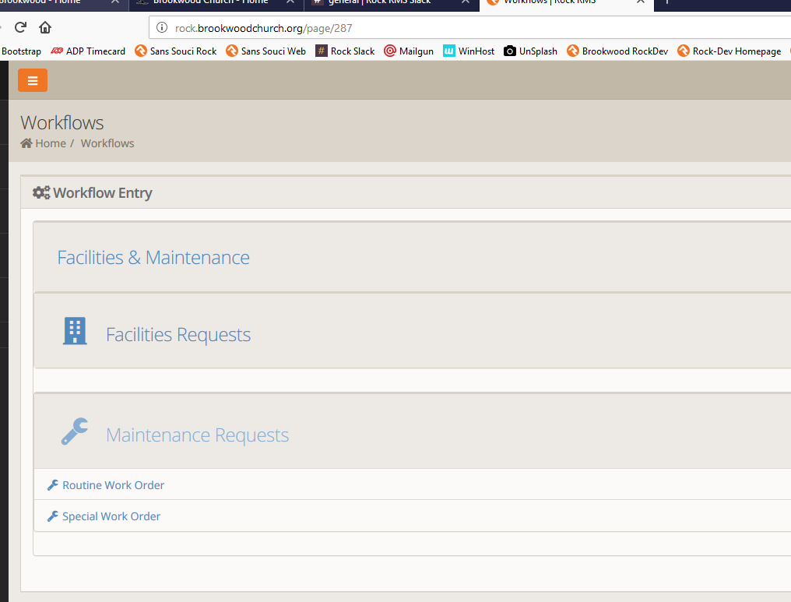The image size is (791, 602).
Task: Open the ADP Timecard bookmark
Action: click(x=88, y=51)
